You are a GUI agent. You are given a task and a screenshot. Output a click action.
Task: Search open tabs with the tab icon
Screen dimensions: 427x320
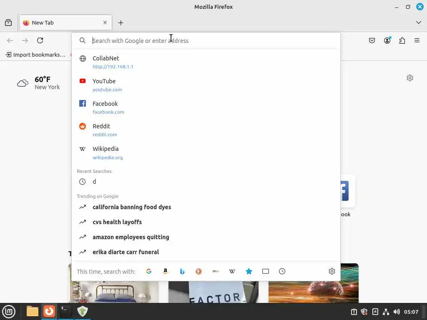click(x=266, y=271)
